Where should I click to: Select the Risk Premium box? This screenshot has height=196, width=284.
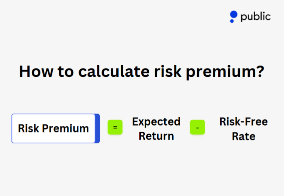coord(53,128)
